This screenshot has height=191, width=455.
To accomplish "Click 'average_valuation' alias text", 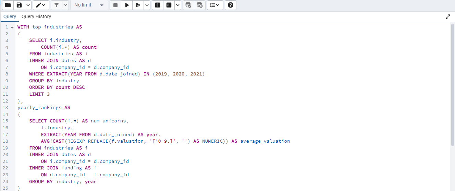I will [x=265, y=141].
